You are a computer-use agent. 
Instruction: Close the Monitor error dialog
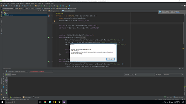tap(115, 45)
